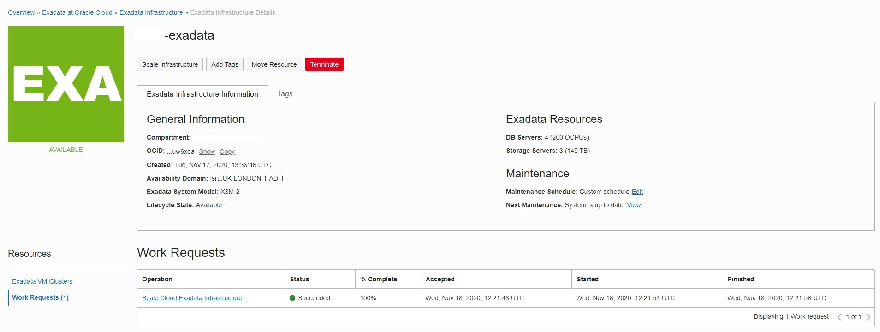880x332 pixels.
Task: Click System is up to date text
Action: 594,205
